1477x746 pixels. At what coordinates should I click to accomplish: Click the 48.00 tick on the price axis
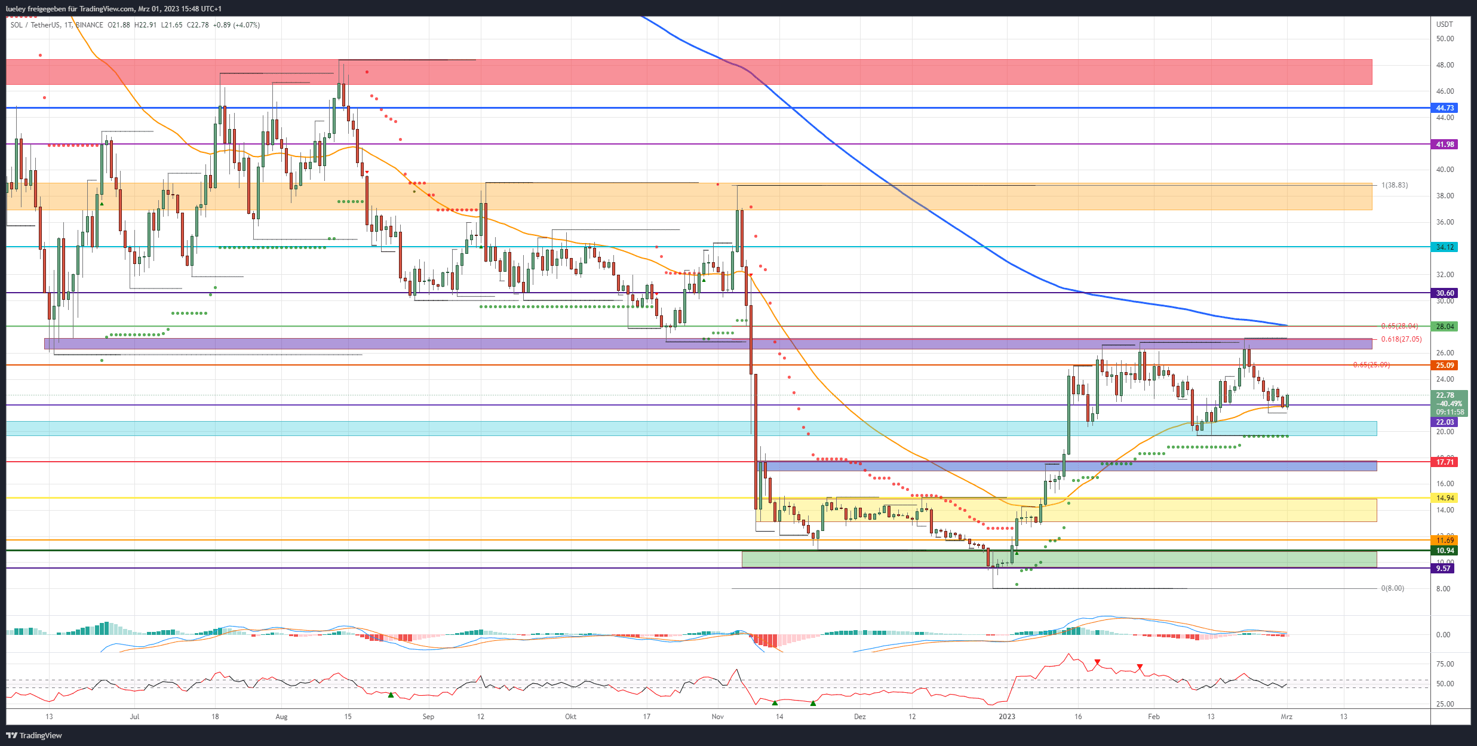(x=1445, y=65)
